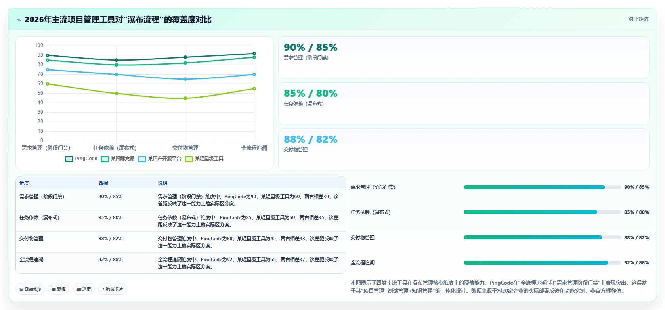The image size is (665, 310).
Task: Click PingCode data point at 全流程追溯
Action: [254, 54]
